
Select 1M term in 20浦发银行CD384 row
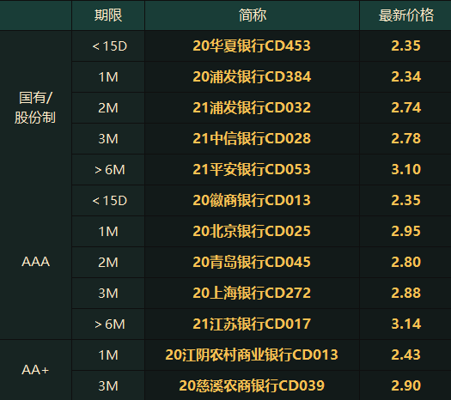[x=108, y=77]
